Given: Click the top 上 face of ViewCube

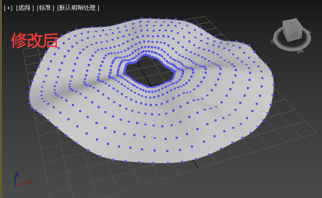Looking at the screenshot, I should click(x=292, y=23).
